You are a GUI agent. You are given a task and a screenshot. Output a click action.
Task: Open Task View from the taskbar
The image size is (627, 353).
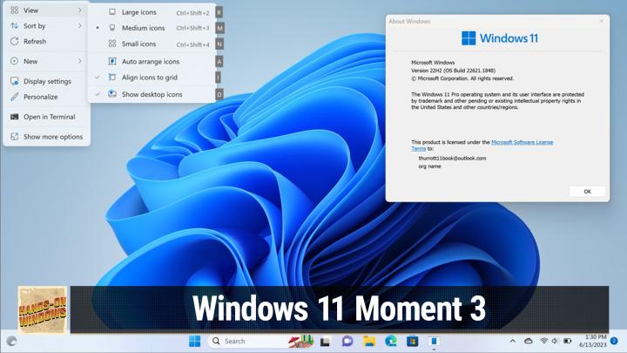[325, 342]
